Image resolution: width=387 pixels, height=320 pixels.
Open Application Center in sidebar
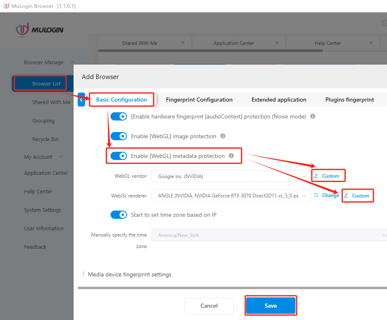46,173
